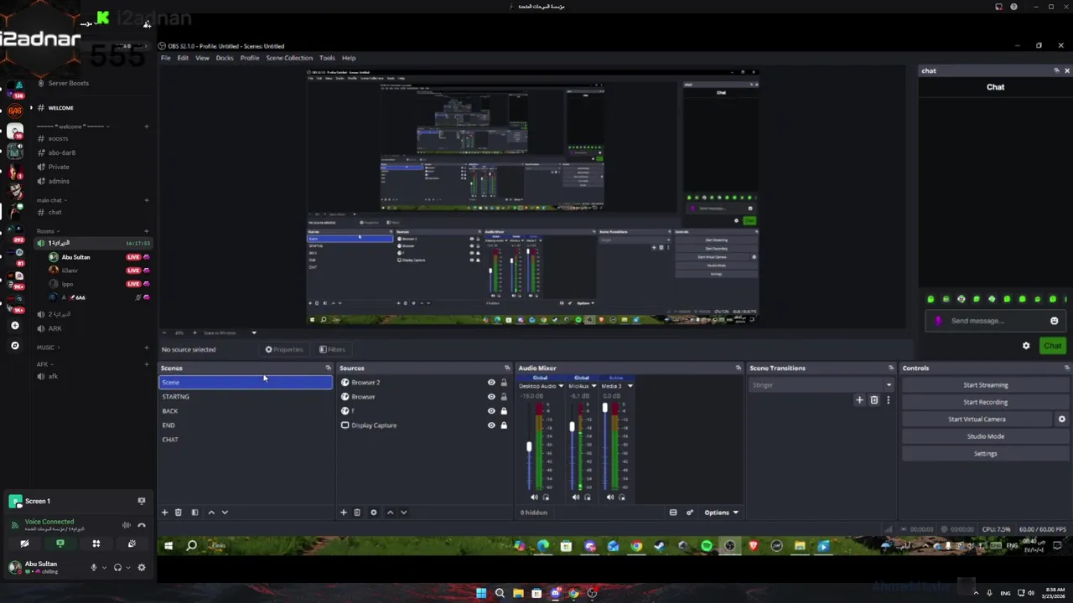Hide the Display Capture source
Viewport: 1073px width, 603px height.
pos(491,425)
